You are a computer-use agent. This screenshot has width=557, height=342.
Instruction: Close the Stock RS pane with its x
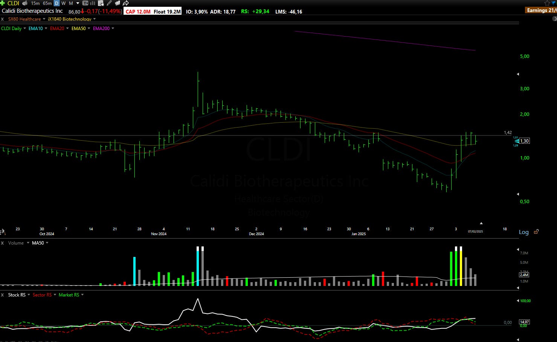coord(2,295)
